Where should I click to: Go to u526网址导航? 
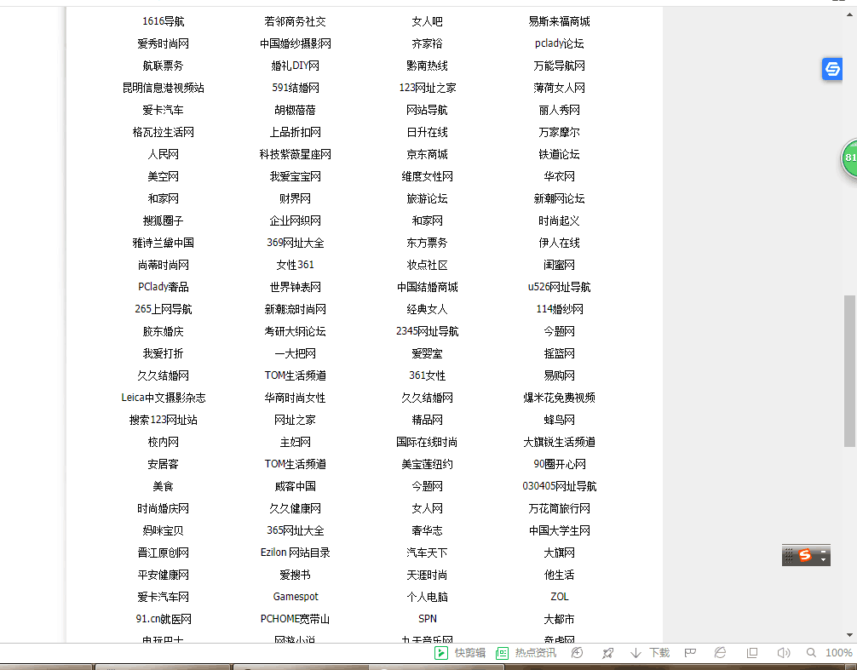559,287
